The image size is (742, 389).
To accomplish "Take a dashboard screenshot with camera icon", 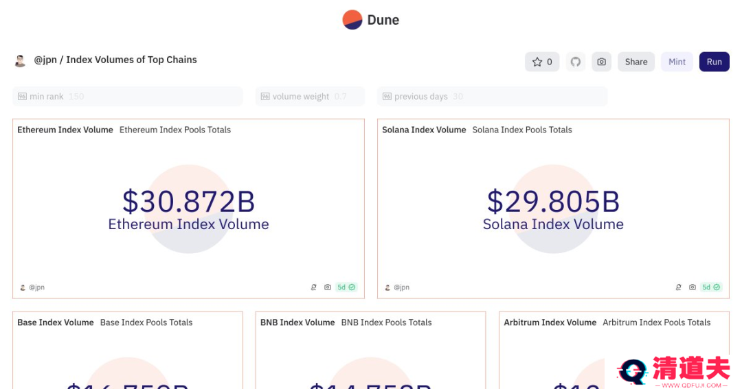I will tap(601, 62).
